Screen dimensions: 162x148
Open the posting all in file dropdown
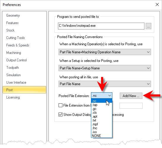tap(105, 84)
